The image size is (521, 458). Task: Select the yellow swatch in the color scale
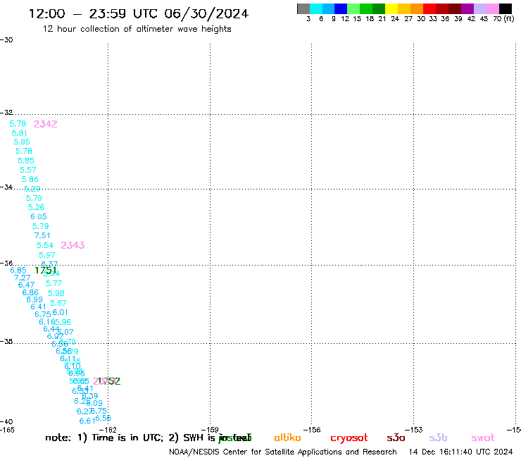pos(391,8)
